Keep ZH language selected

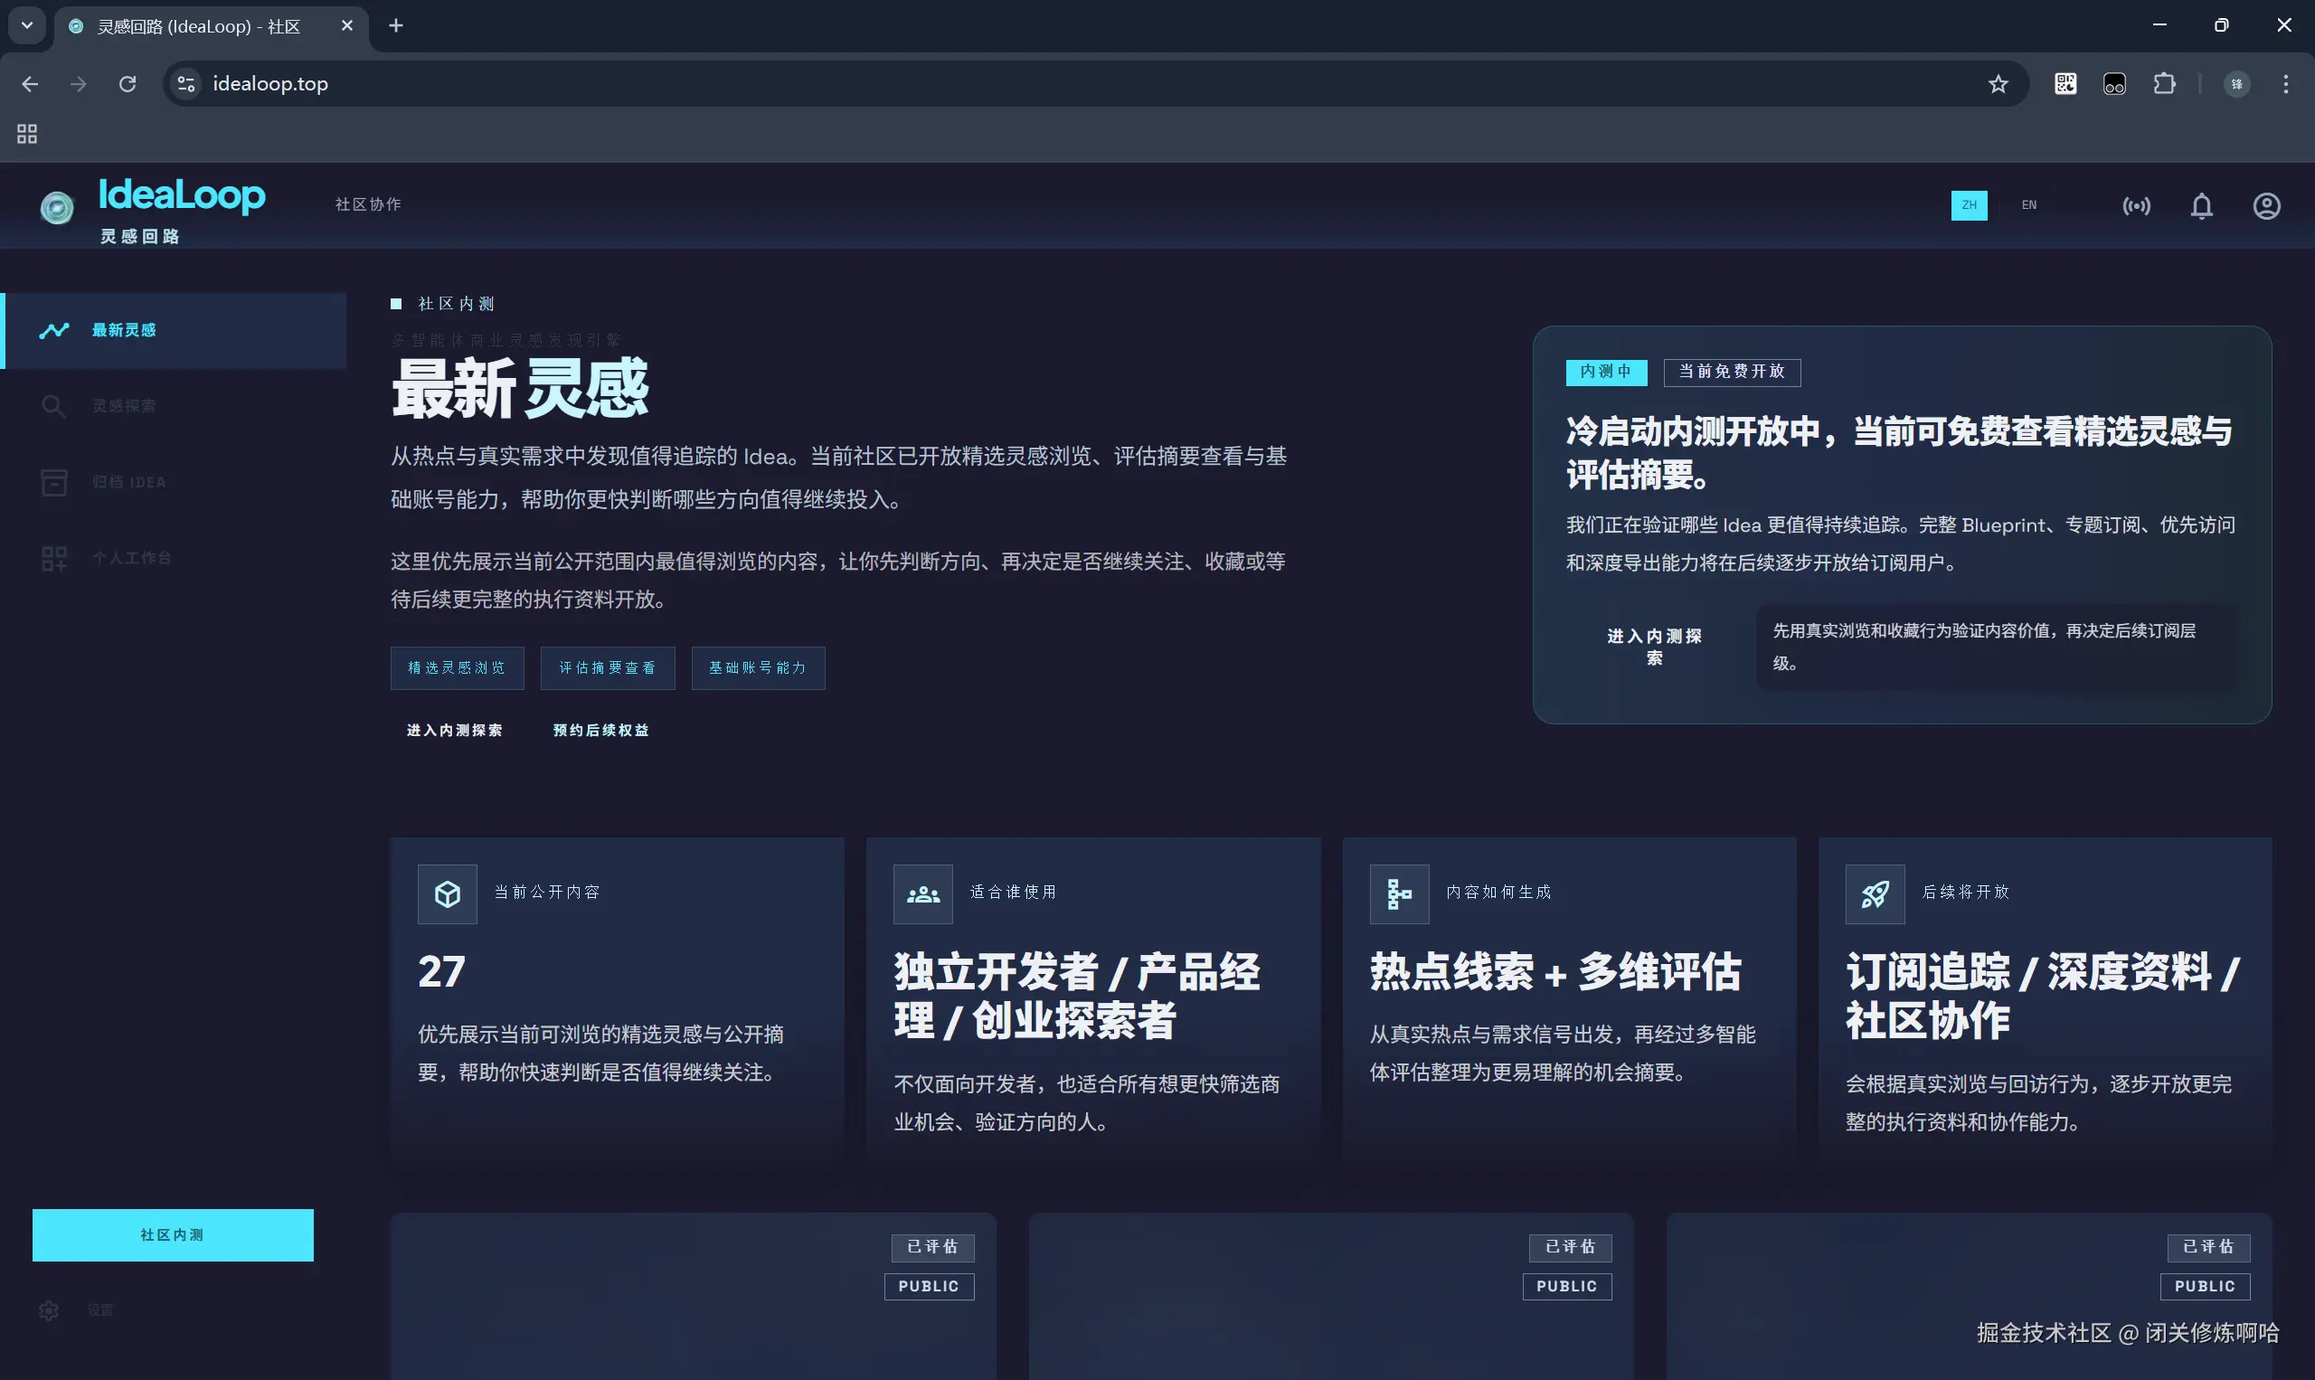1970,204
